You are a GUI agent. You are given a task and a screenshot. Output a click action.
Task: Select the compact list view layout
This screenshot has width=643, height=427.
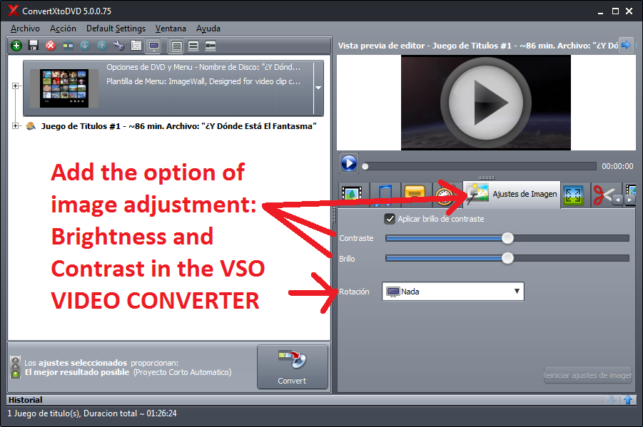point(177,46)
